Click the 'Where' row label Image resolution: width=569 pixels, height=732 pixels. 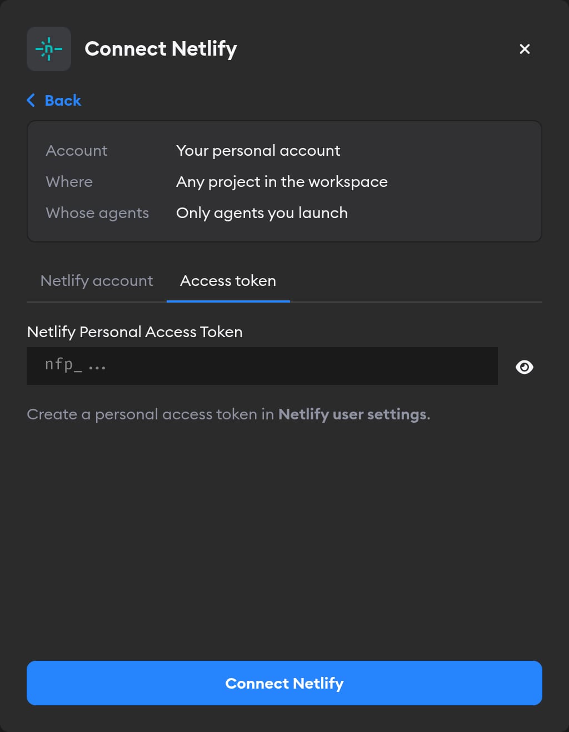69,182
